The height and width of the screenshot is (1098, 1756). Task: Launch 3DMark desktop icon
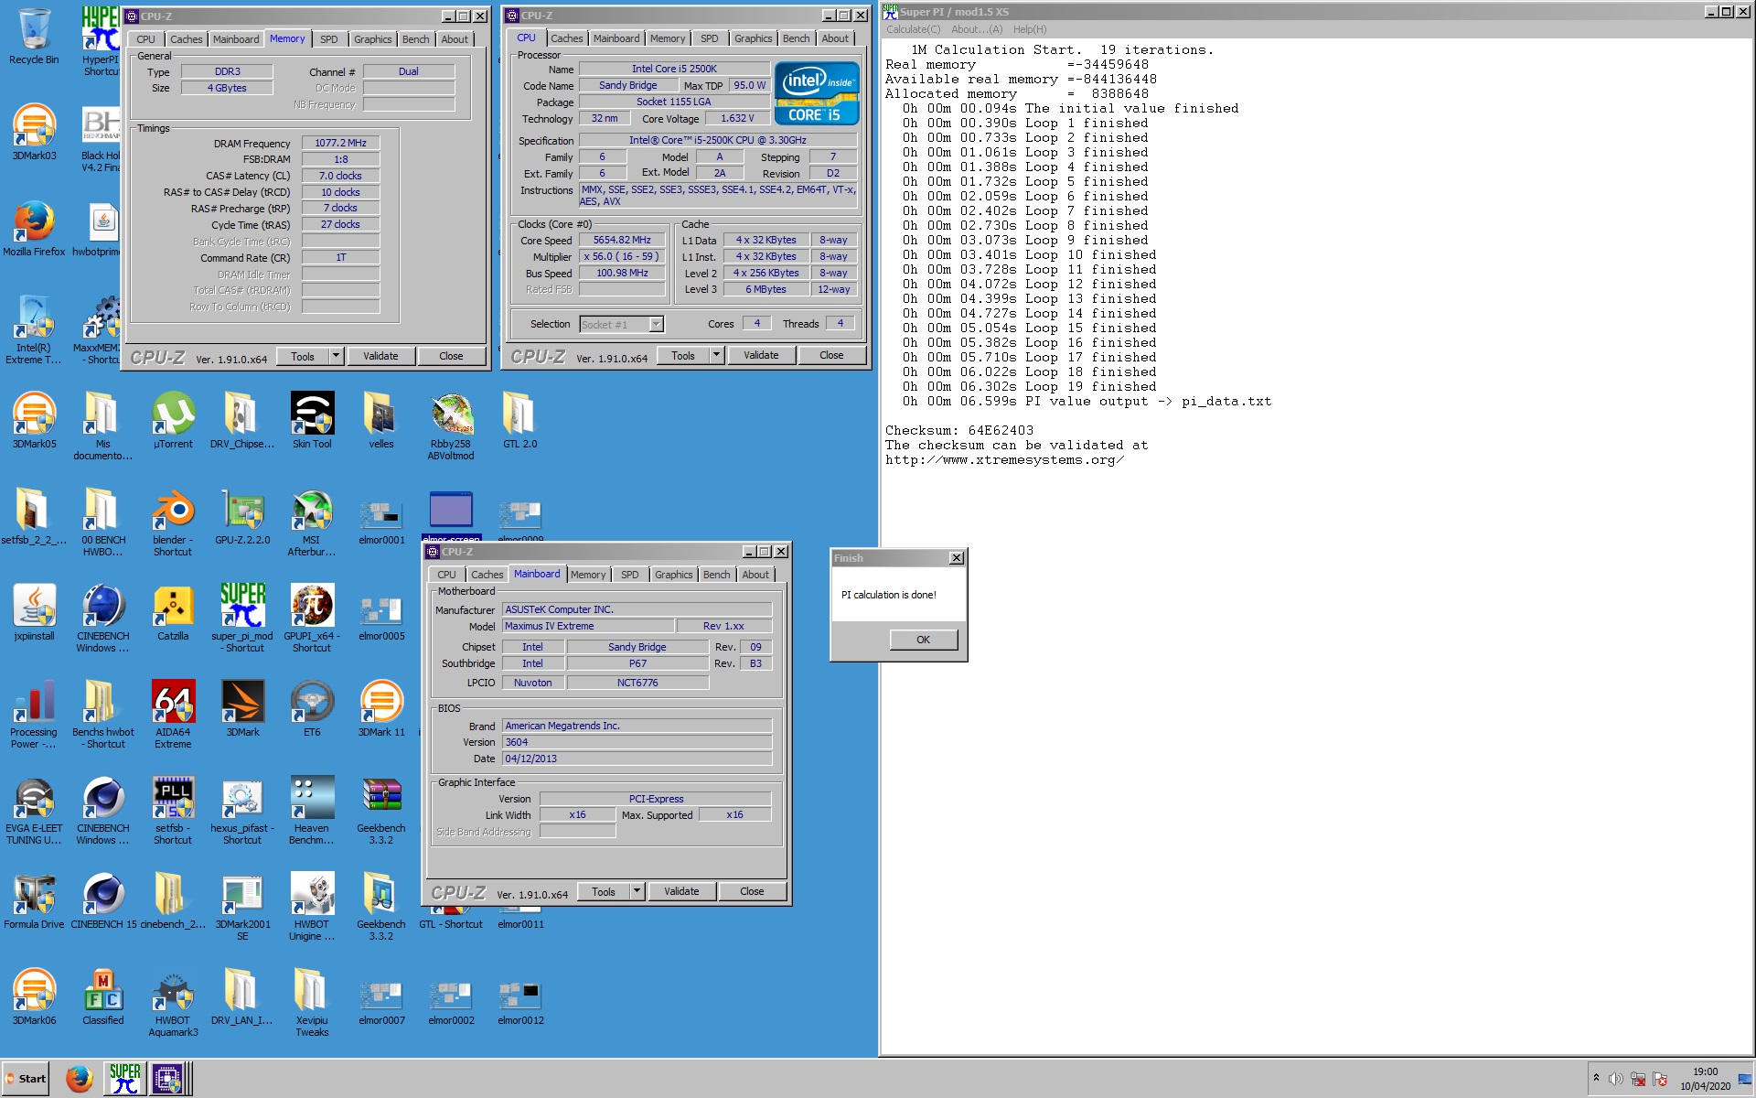pyautogui.click(x=242, y=709)
